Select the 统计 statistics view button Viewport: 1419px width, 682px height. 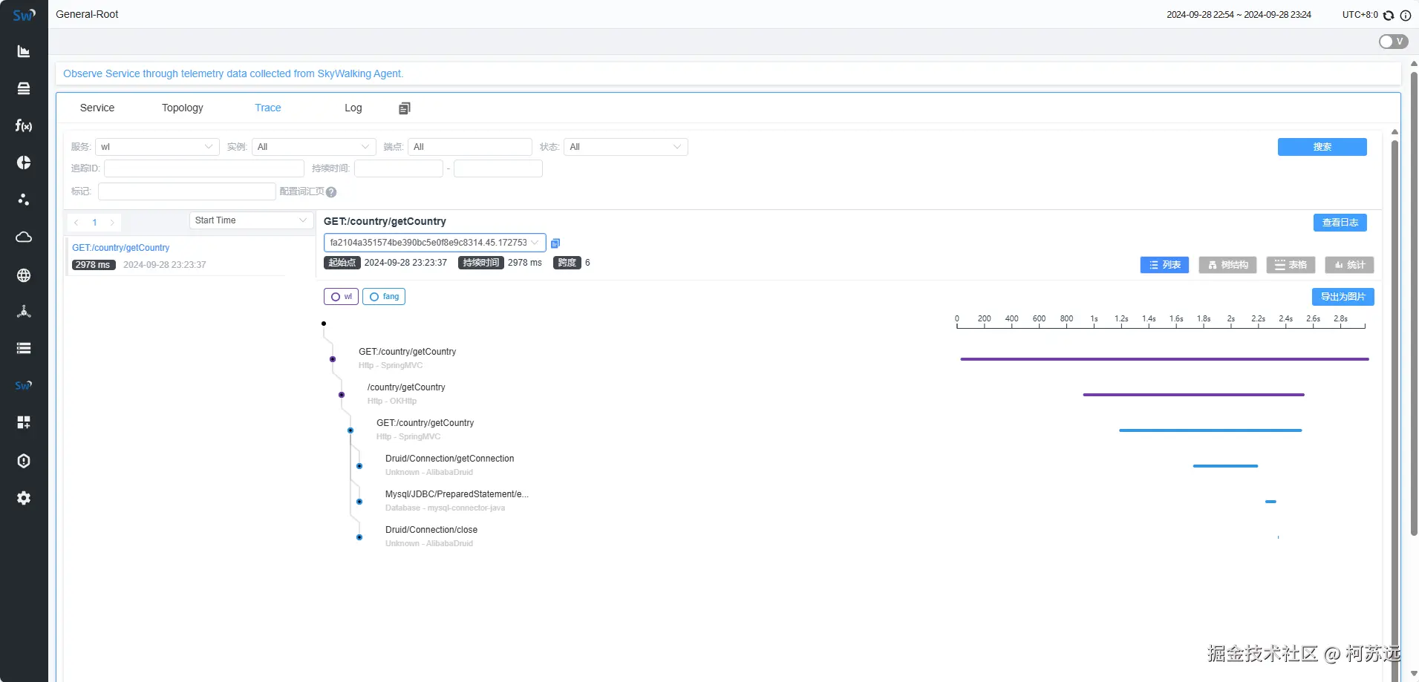pyautogui.click(x=1350, y=265)
